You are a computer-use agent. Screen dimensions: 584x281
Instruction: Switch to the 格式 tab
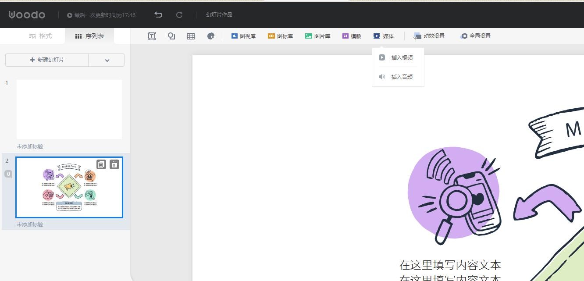(40, 36)
